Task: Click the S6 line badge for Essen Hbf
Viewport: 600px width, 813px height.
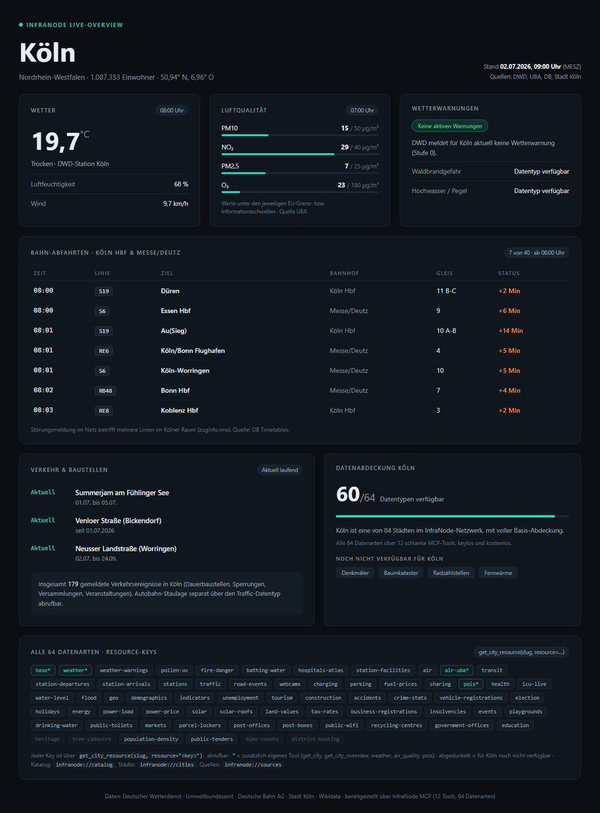Action: click(102, 311)
